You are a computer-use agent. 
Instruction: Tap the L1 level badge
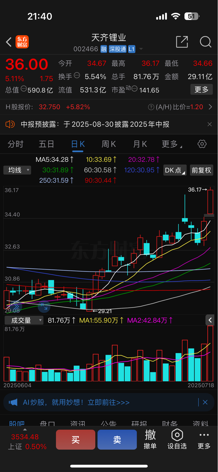[x=132, y=49]
